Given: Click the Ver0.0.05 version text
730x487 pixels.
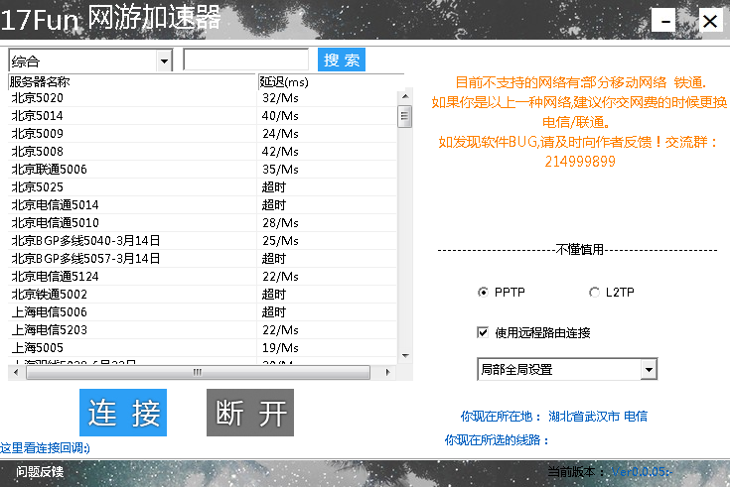Looking at the screenshot, I should pyautogui.click(x=643, y=472).
